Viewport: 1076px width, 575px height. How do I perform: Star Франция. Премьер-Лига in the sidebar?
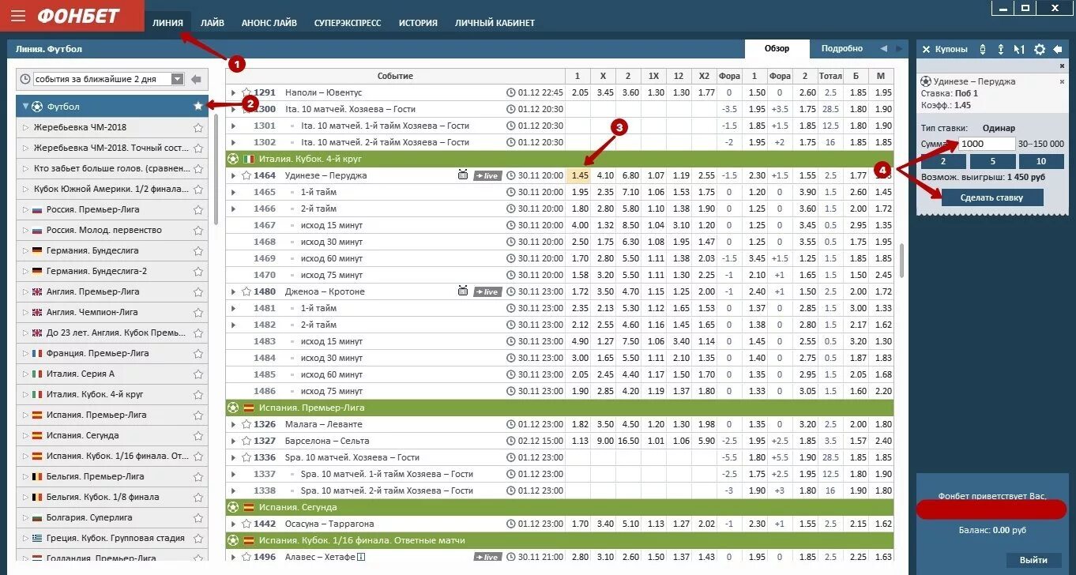(198, 353)
